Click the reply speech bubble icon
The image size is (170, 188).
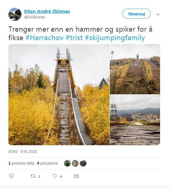click(11, 176)
